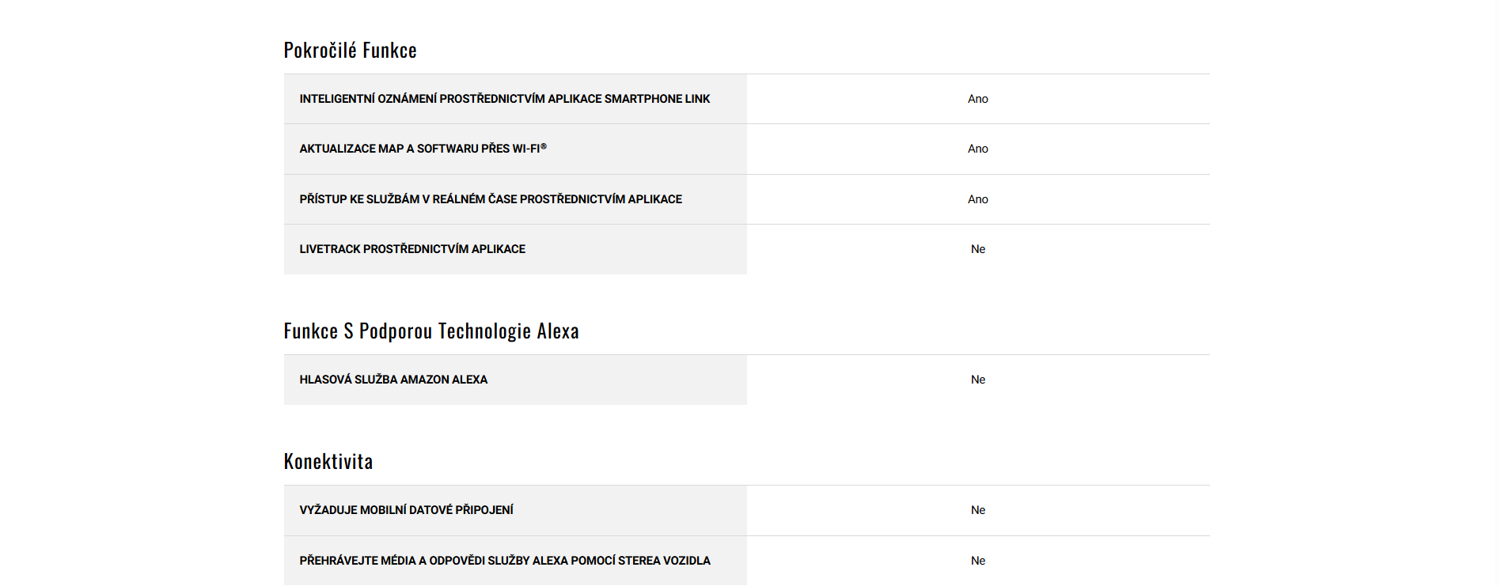Click the Konektivita section heading
1498x586 pixels.
[x=328, y=462]
